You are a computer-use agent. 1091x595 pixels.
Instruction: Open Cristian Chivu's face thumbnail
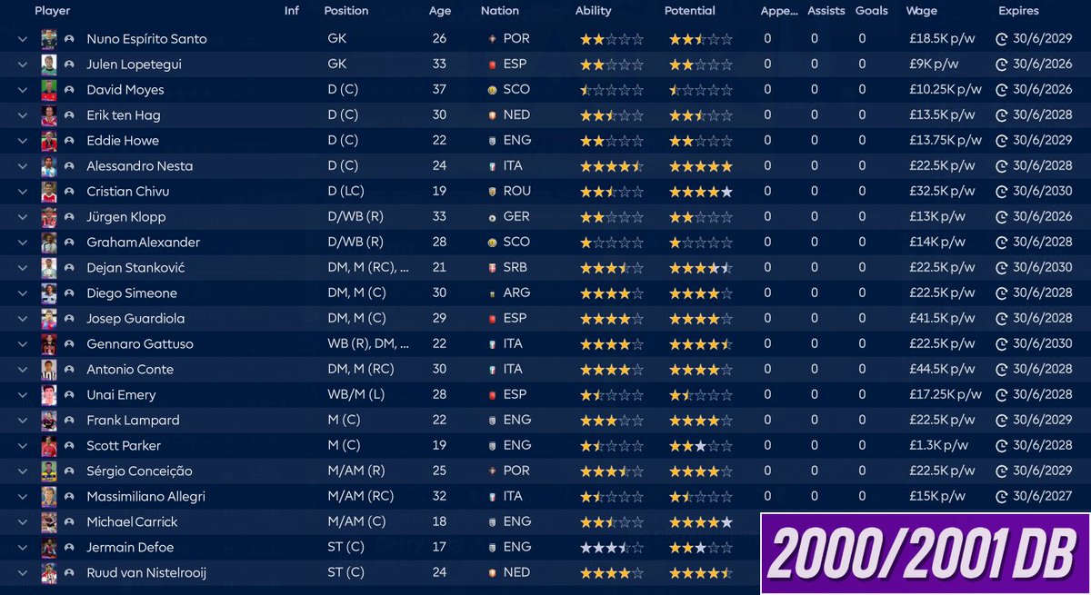(x=49, y=192)
